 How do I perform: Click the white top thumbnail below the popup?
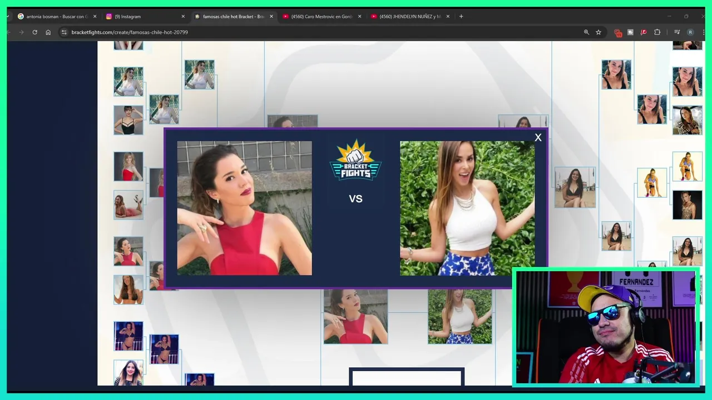[460, 316]
